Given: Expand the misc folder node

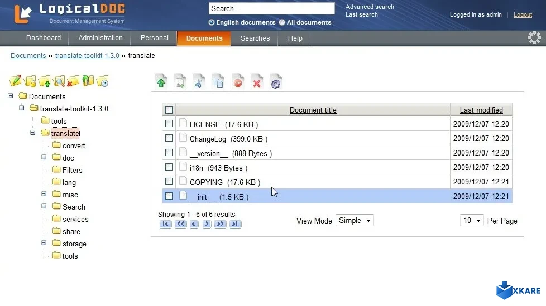Looking at the screenshot, I should click(x=44, y=194).
